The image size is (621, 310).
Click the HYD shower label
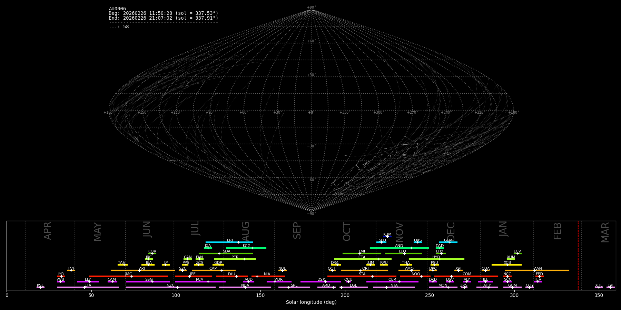pyautogui.click(x=436, y=257)
